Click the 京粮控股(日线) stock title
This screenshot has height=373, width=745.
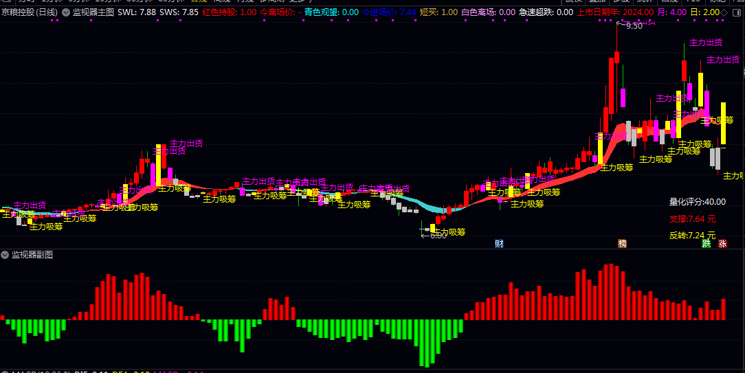(30, 12)
